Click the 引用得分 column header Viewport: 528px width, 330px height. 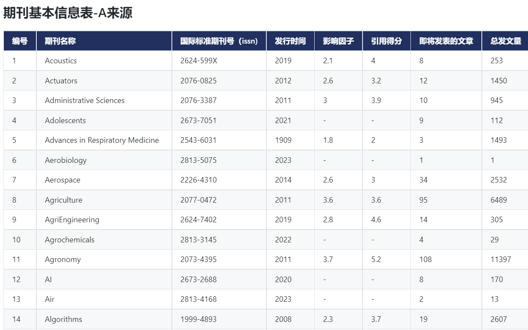(x=386, y=41)
